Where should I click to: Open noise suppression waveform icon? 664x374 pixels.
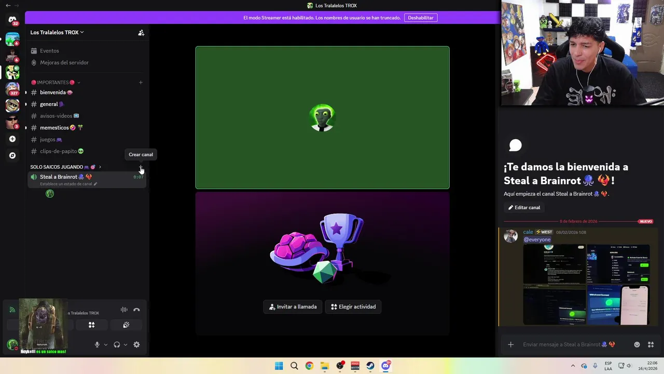pyautogui.click(x=124, y=310)
